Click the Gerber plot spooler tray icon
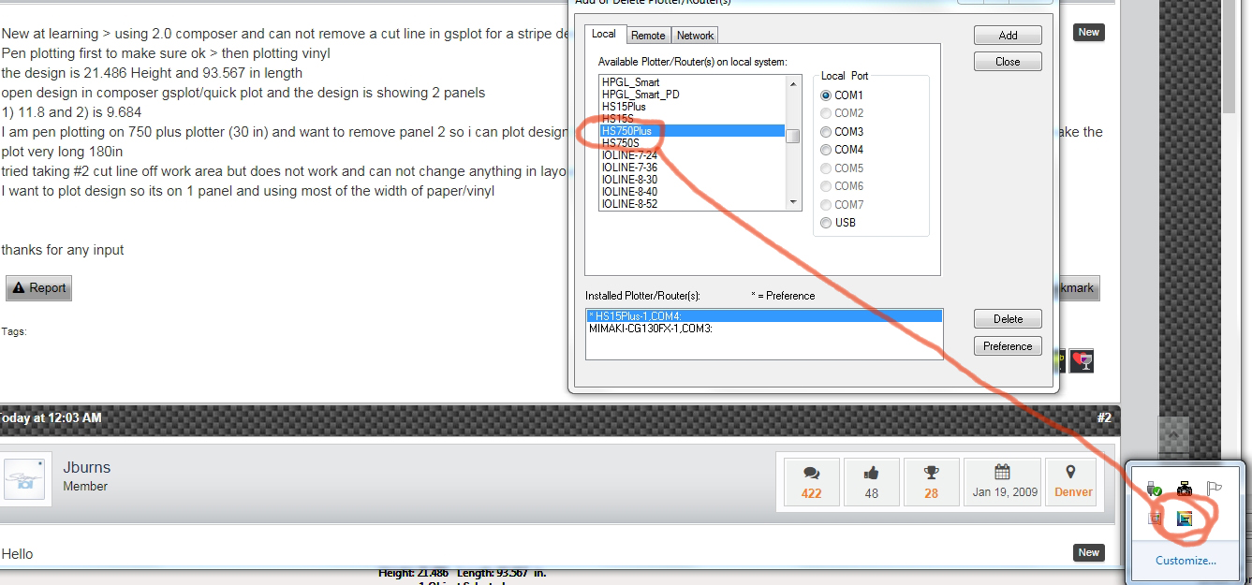The image size is (1252, 585). tap(1185, 518)
